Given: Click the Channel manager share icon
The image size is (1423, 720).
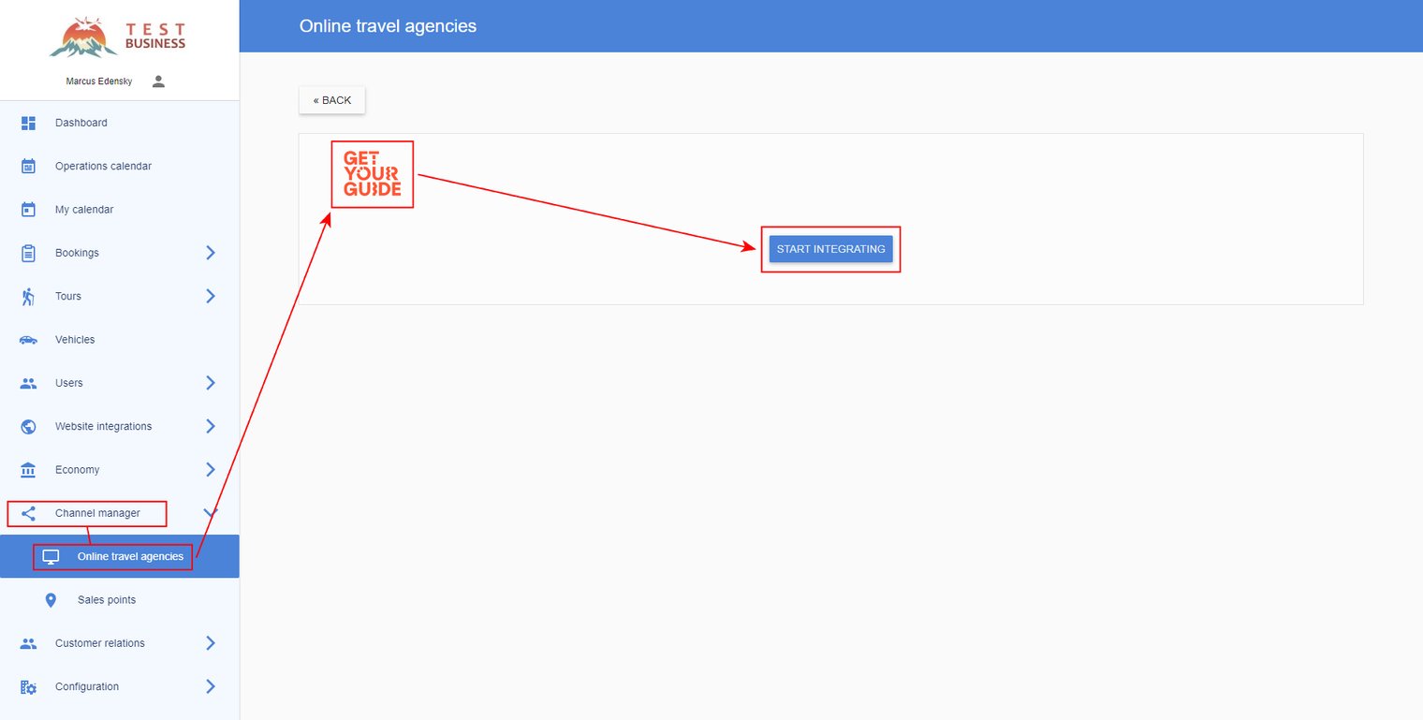Looking at the screenshot, I should tap(28, 513).
